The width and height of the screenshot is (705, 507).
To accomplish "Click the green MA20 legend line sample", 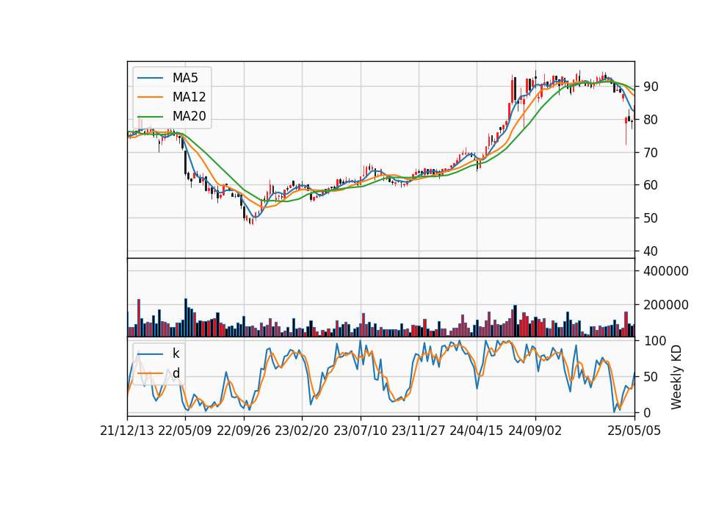I will (x=150, y=117).
